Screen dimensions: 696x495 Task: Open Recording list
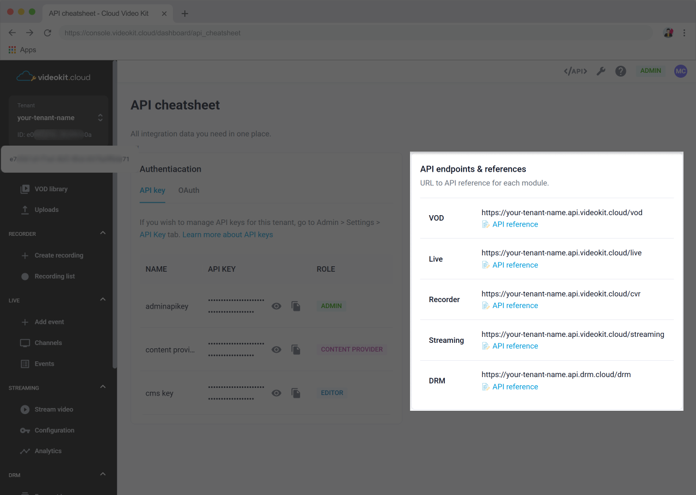click(55, 277)
